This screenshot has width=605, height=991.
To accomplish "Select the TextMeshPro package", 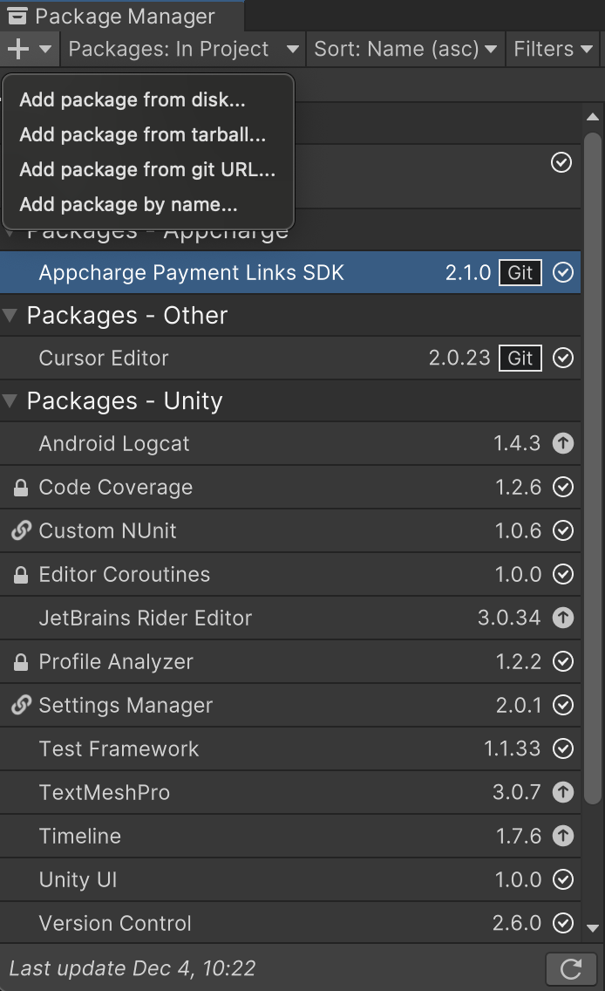I will point(290,792).
